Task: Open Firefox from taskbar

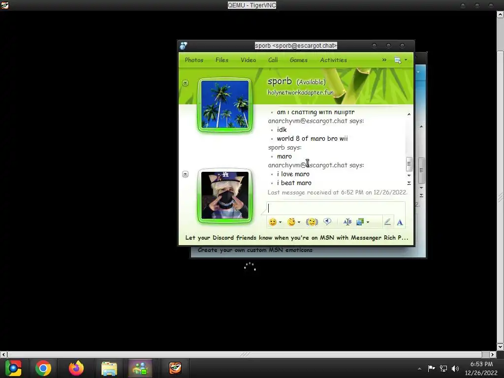Action: tap(76, 368)
